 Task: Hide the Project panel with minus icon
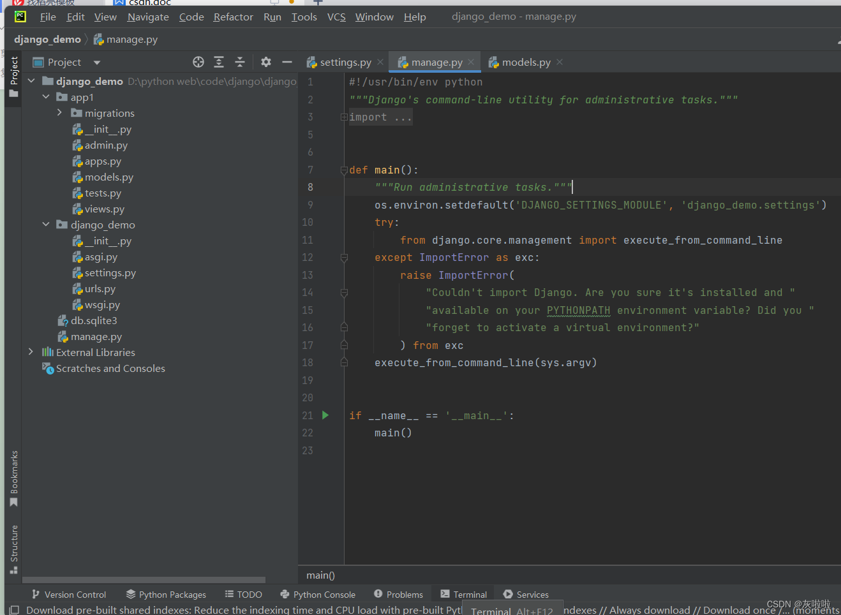287,62
